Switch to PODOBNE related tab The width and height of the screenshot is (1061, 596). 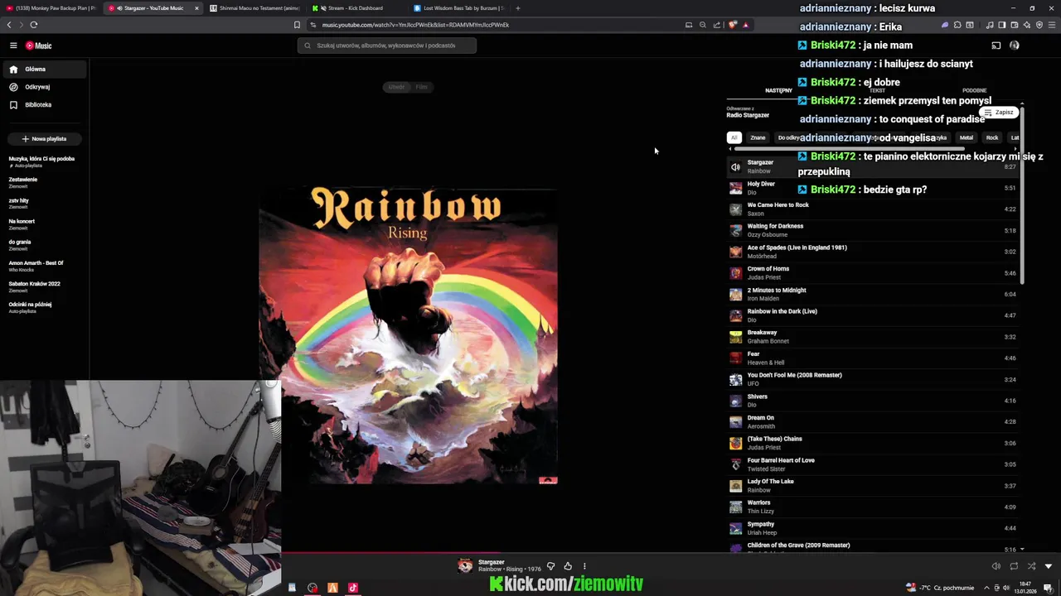[974, 90]
